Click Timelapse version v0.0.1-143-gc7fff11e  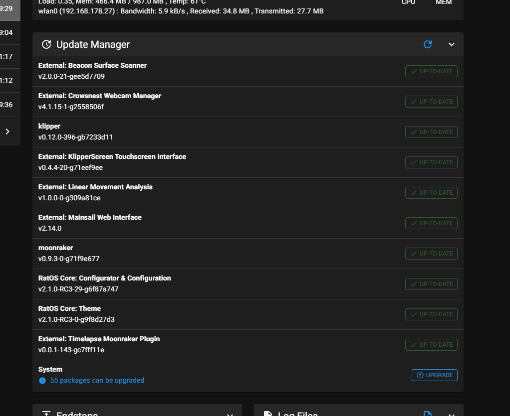point(71,350)
